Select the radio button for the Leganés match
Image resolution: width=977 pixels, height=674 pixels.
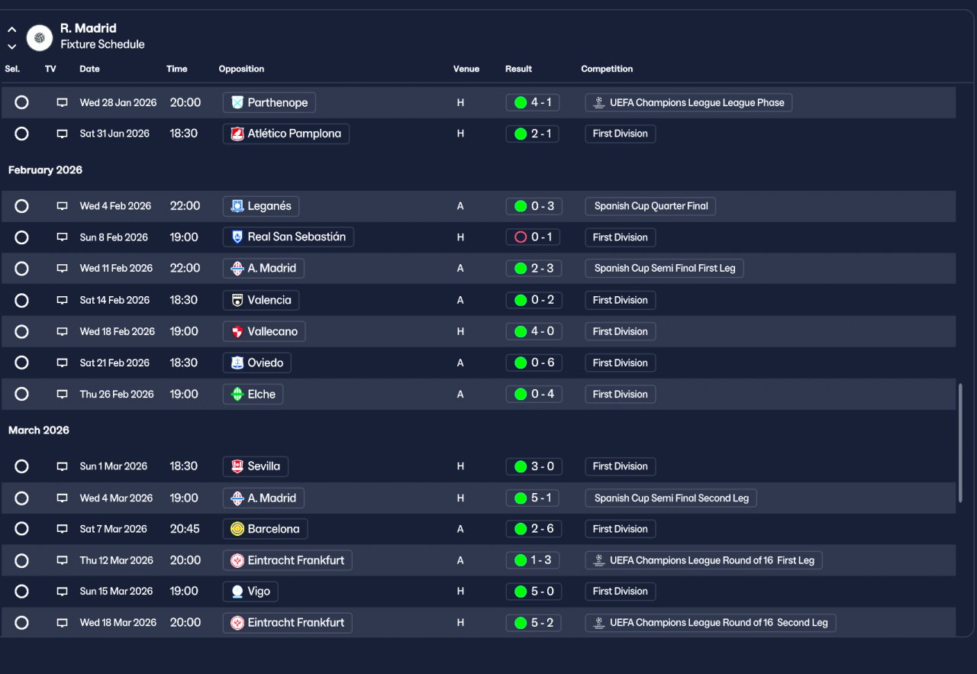click(21, 206)
